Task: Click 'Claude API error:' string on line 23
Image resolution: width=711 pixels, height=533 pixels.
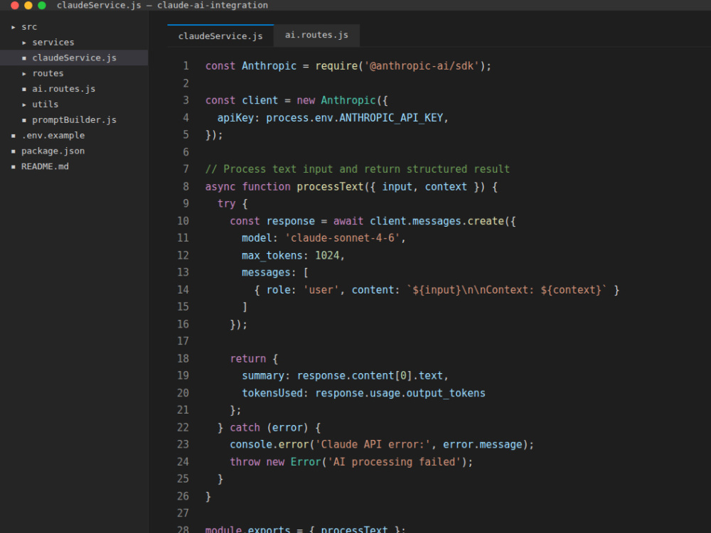Action: coord(373,445)
